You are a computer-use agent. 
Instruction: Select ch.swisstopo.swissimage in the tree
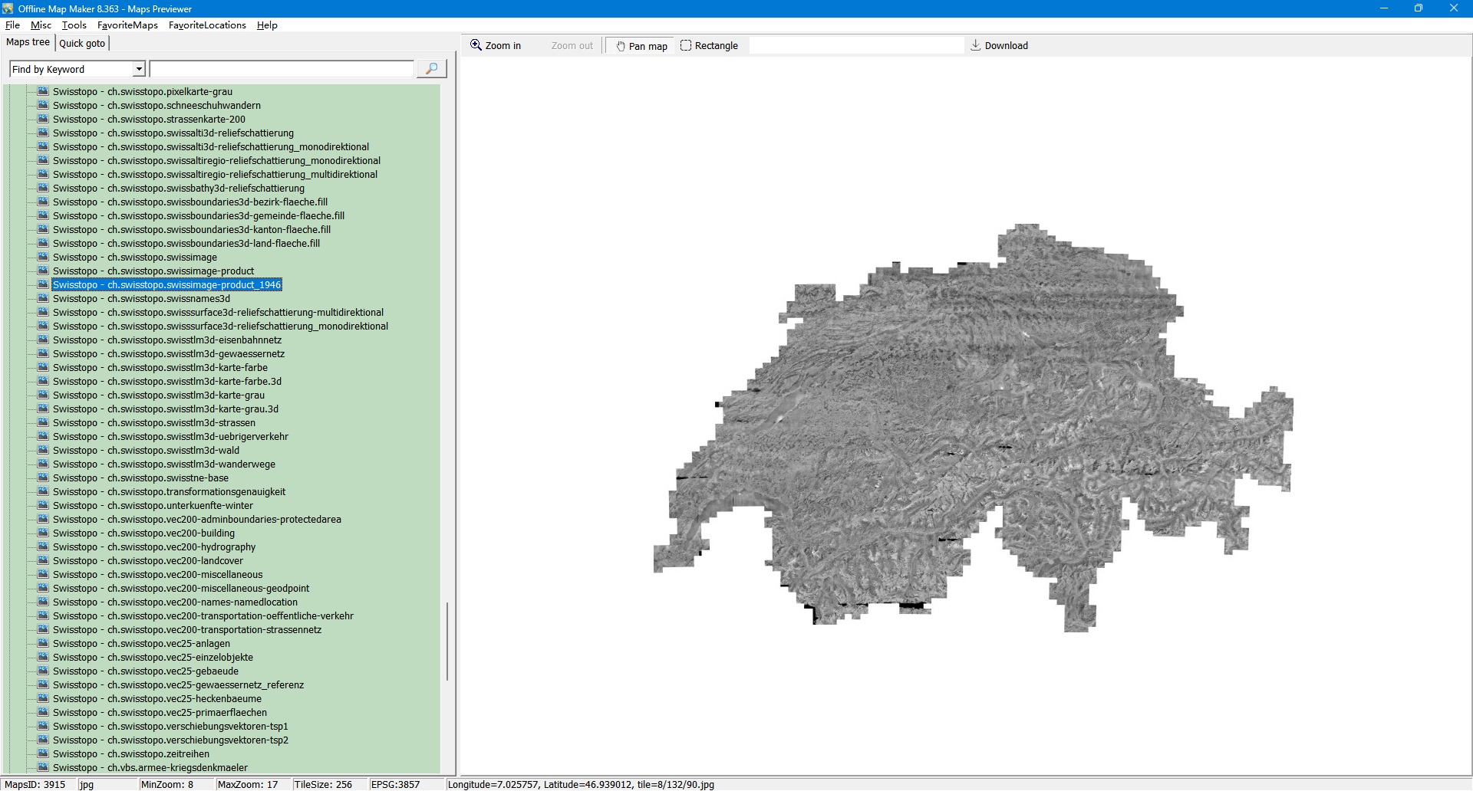134,258
